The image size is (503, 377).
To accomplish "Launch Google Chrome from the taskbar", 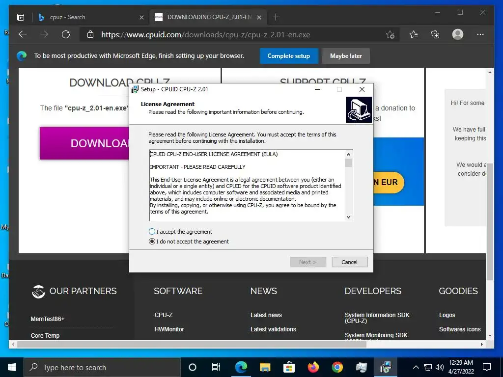I will click(337, 367).
